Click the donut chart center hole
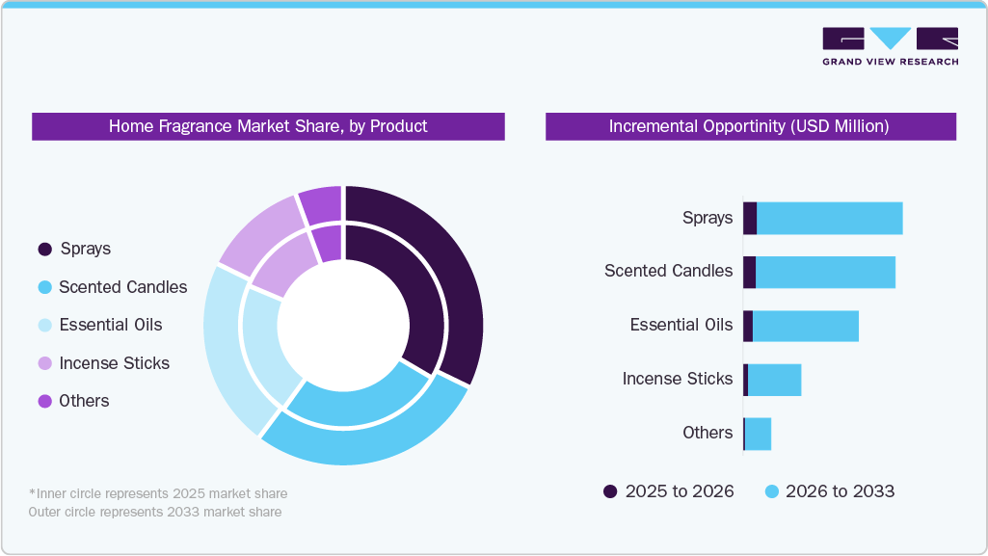Image resolution: width=988 pixels, height=556 pixels. 342,325
